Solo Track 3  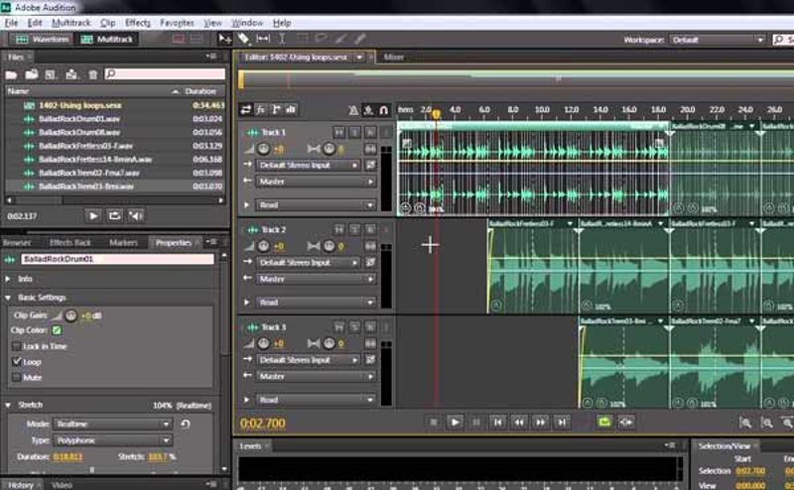pyautogui.click(x=355, y=327)
